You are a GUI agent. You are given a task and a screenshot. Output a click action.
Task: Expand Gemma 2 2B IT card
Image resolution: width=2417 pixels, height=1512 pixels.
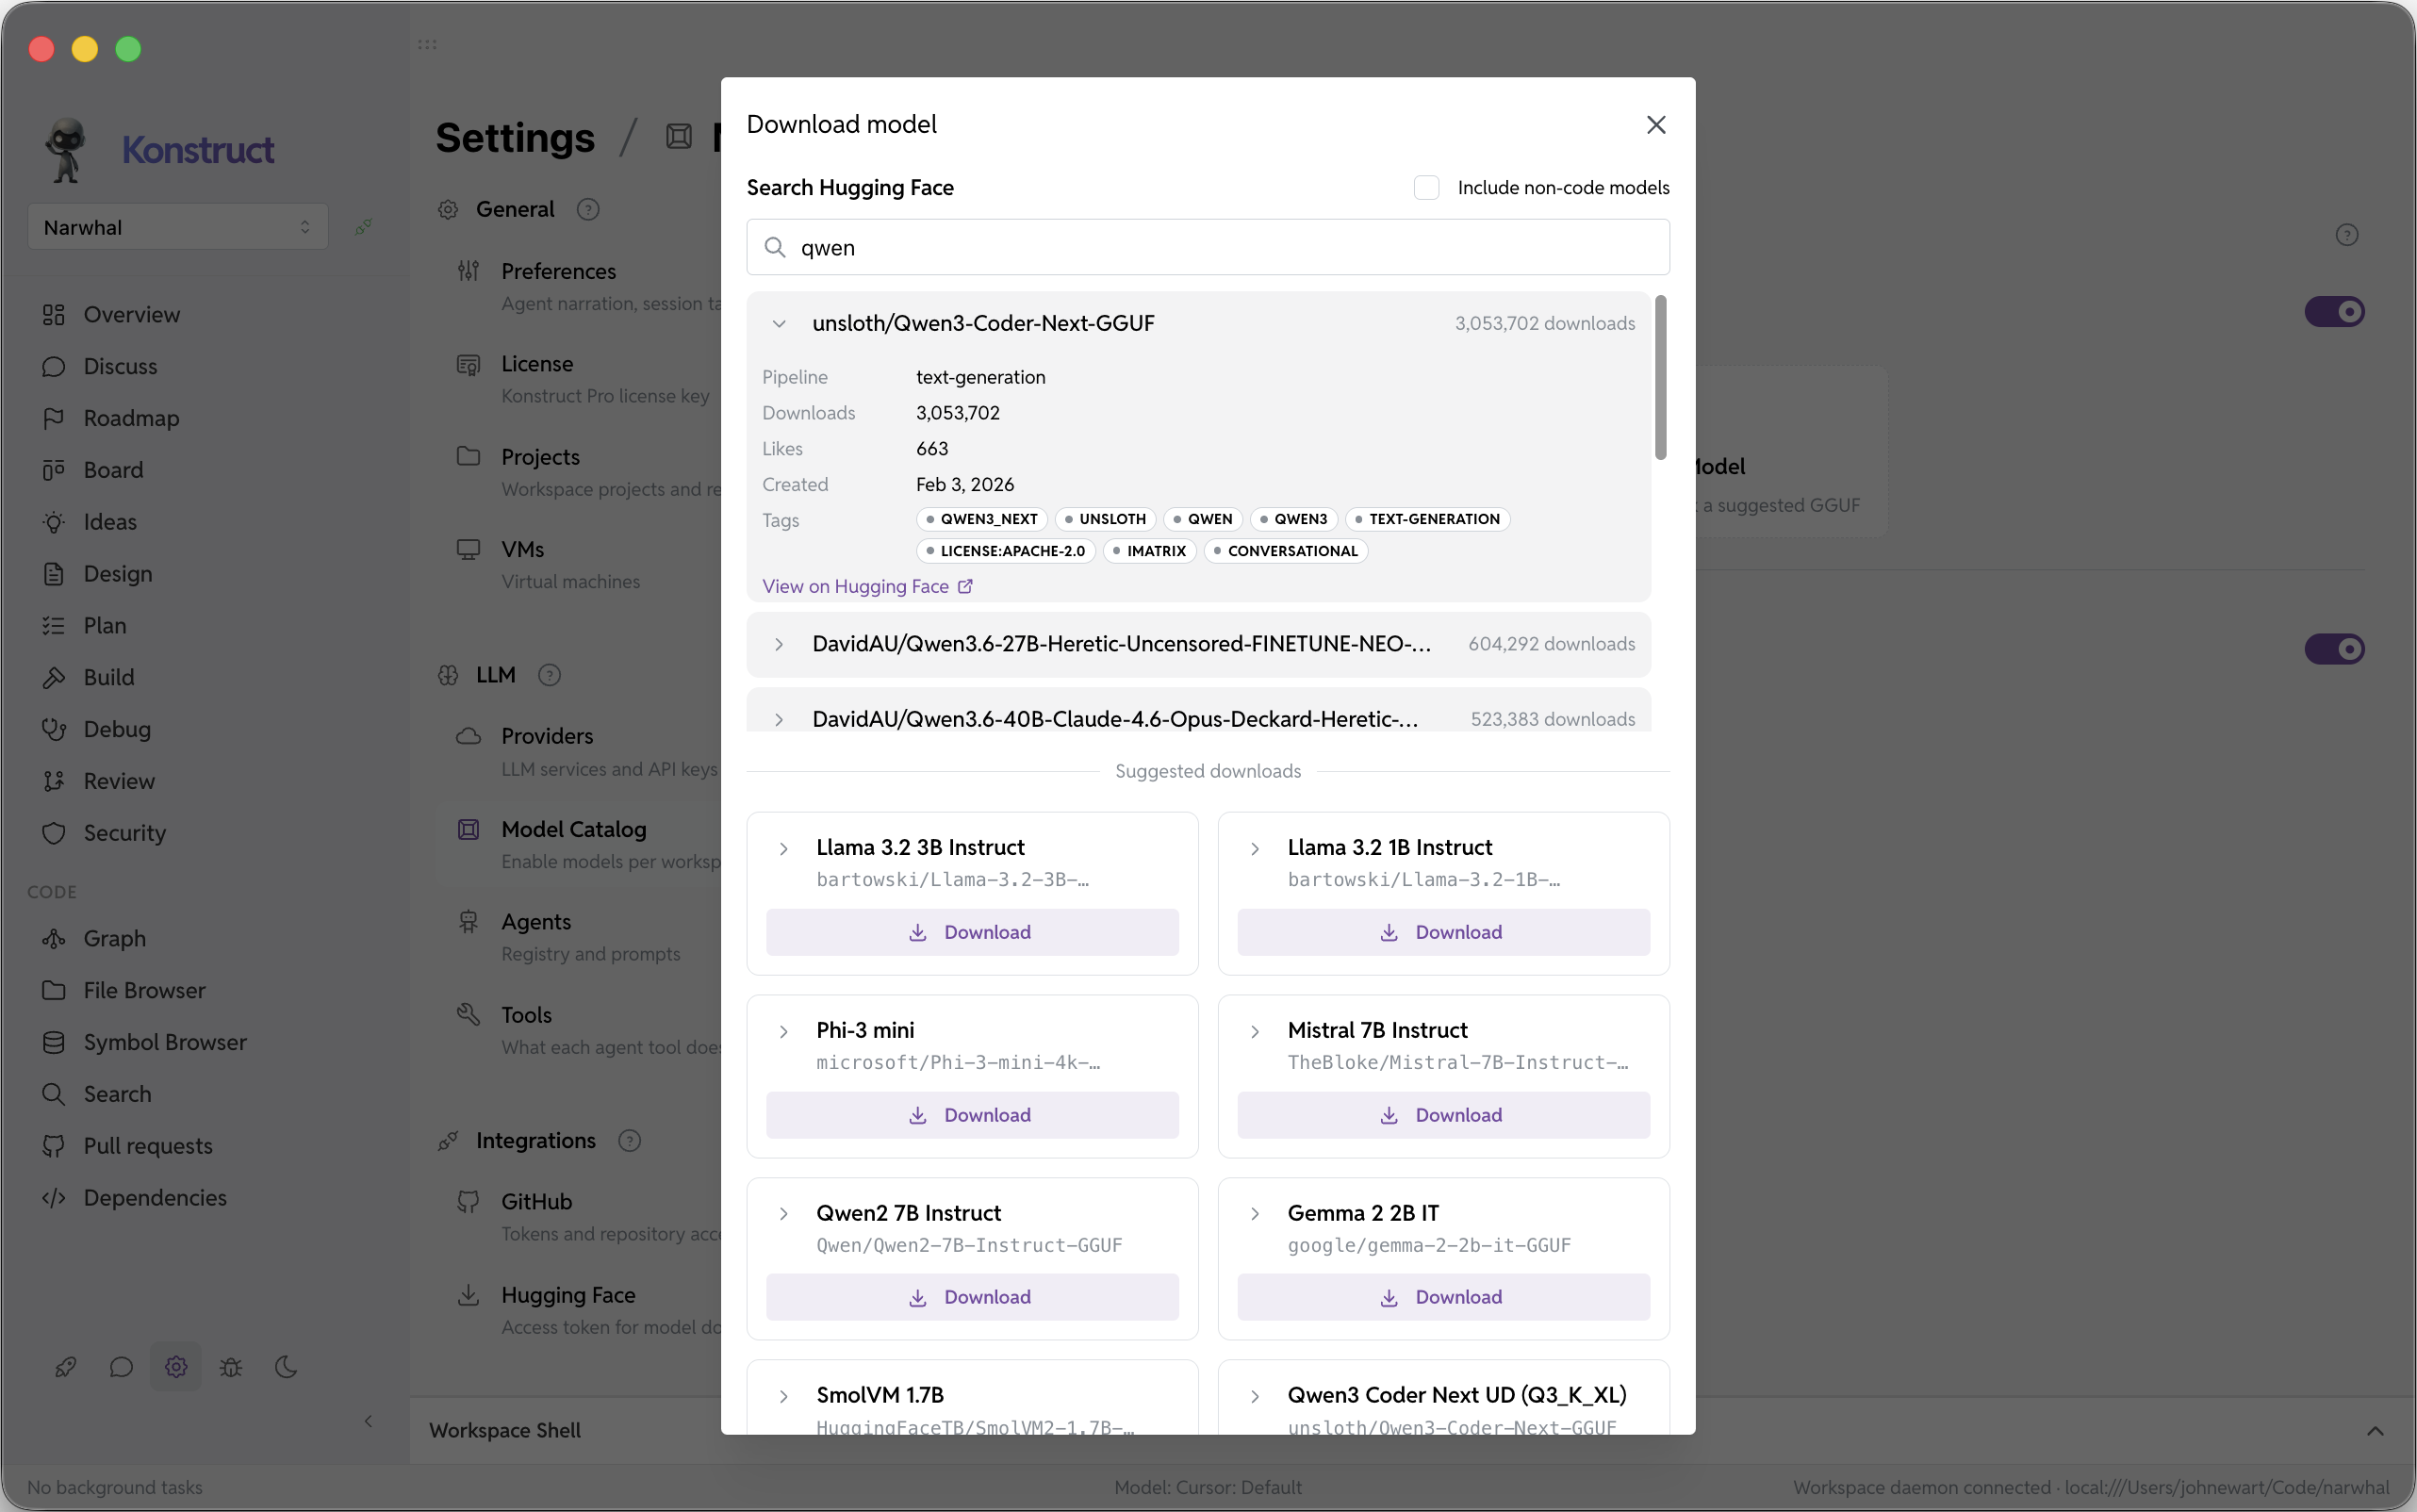pos(1255,1214)
